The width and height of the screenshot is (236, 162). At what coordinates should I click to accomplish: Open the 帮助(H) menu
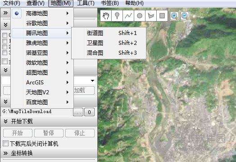(x=134, y=3)
